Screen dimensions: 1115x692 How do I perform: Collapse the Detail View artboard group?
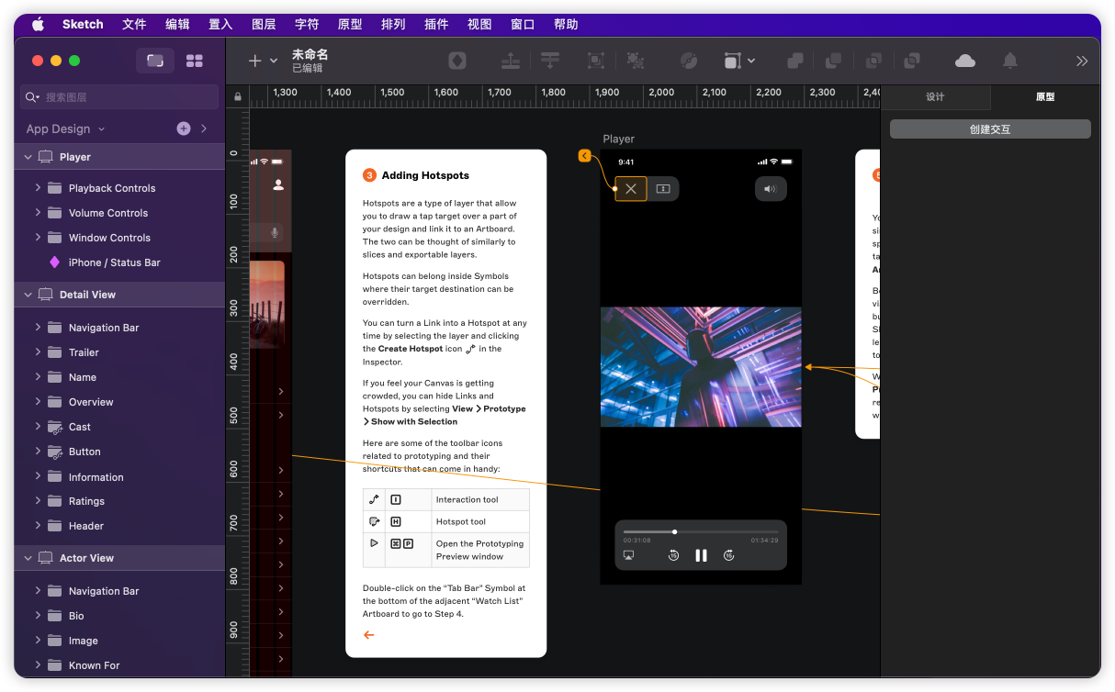pyautogui.click(x=27, y=295)
